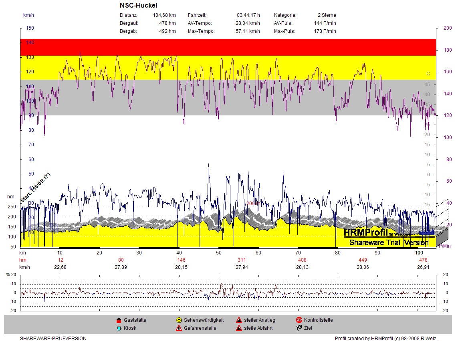Click the SHAREWARE-PRÜFVERSION footer text
This screenshot has height=341, width=456.
53,339
